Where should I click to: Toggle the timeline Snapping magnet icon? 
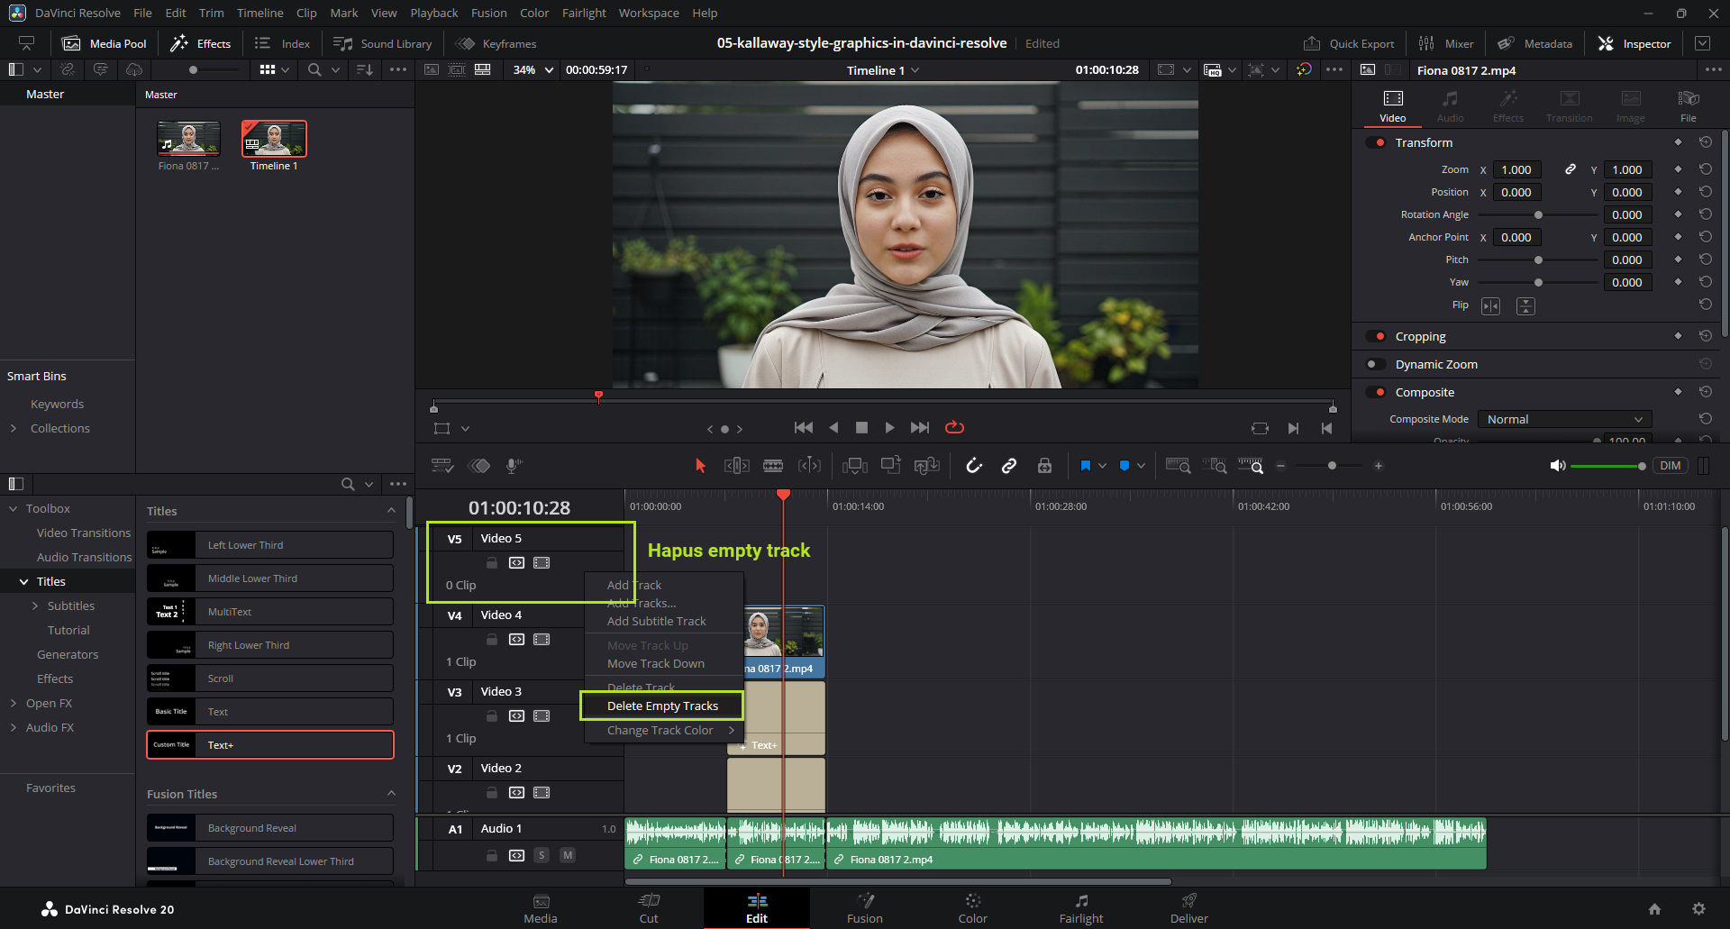[x=973, y=466]
